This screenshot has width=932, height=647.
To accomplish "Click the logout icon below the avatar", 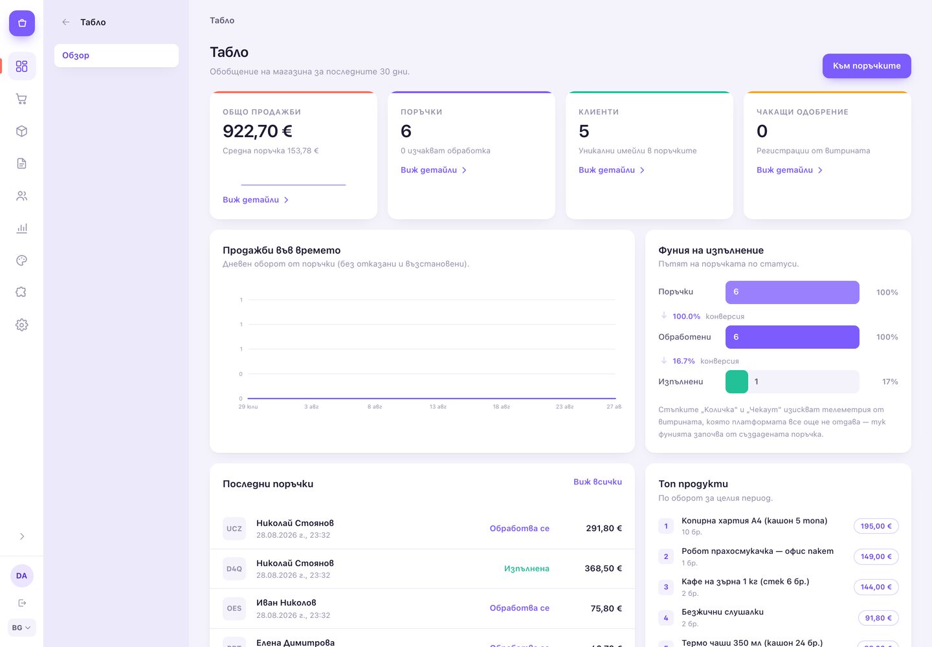I will 22,603.
